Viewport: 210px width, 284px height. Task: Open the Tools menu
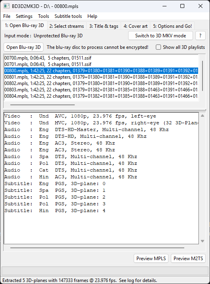pyautogui.click(x=44, y=16)
